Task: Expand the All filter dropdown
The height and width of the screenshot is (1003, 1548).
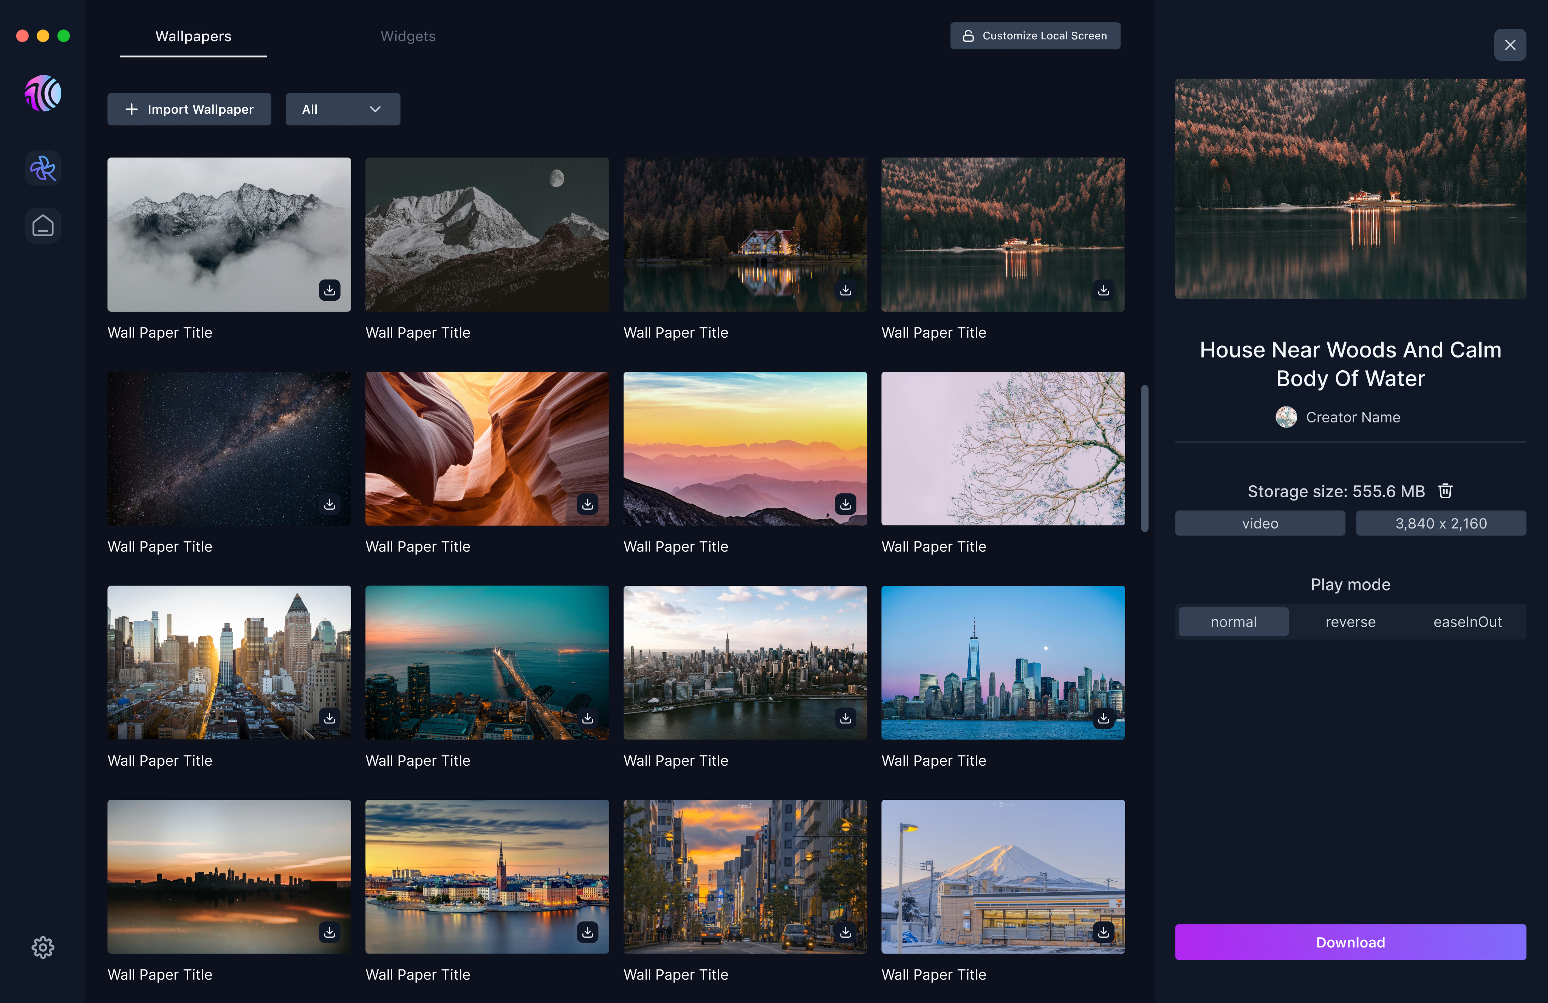Action: [342, 109]
